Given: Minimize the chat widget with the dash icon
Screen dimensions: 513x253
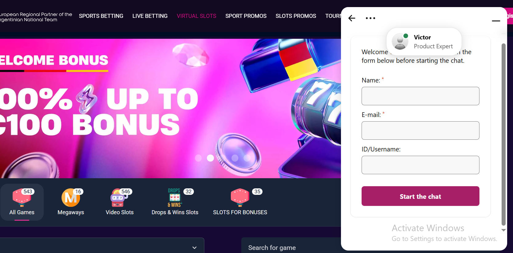Looking at the screenshot, I should pos(496,21).
